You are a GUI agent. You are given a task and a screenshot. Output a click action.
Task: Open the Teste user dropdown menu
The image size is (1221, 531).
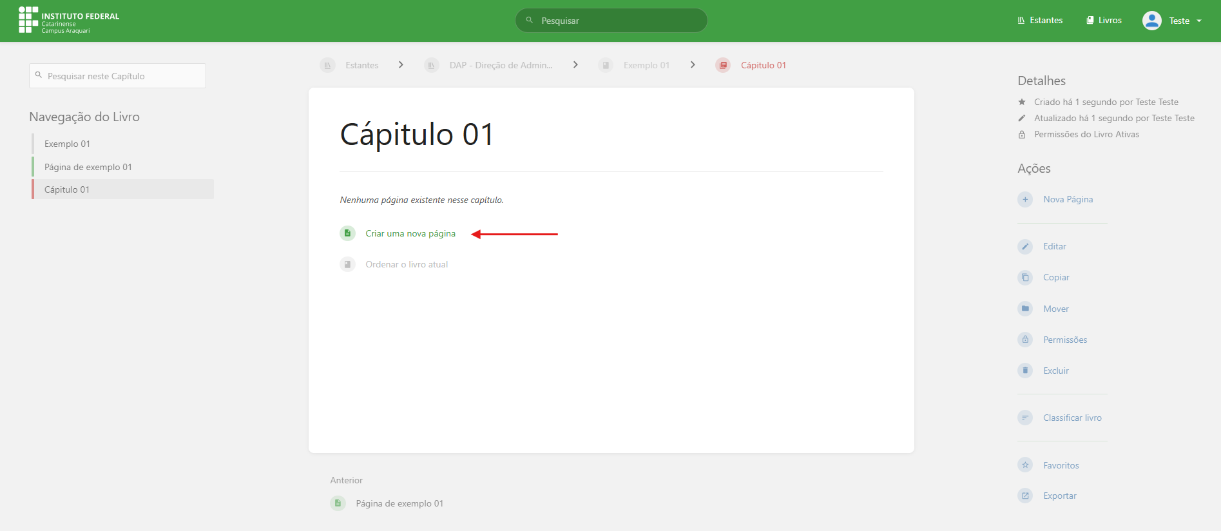[1173, 21]
